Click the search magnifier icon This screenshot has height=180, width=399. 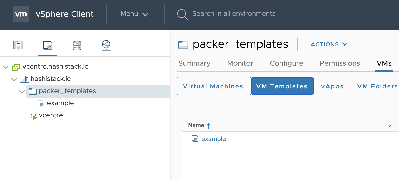click(182, 14)
